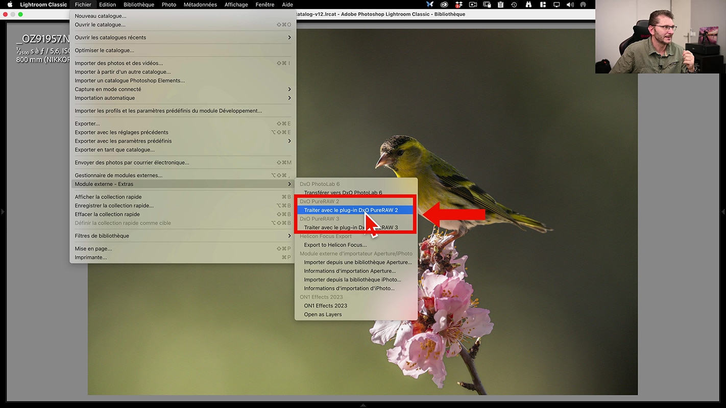
Task: Choose Exporter avec les réglages précédents
Action: pos(183,132)
